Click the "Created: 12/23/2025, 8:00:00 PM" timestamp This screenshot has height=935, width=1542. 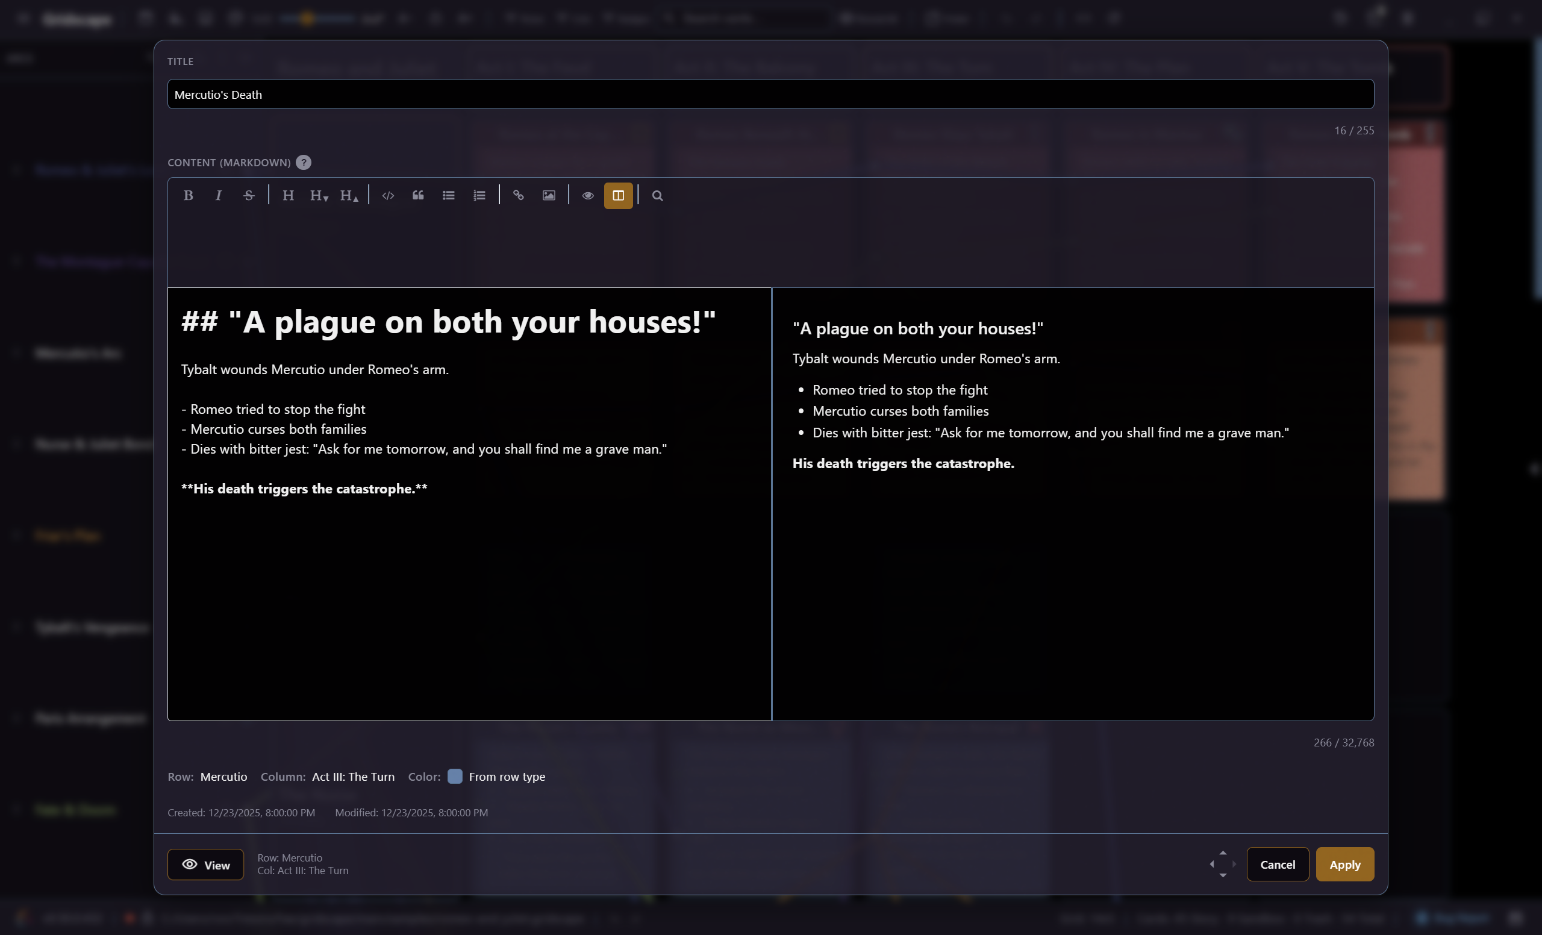241,813
